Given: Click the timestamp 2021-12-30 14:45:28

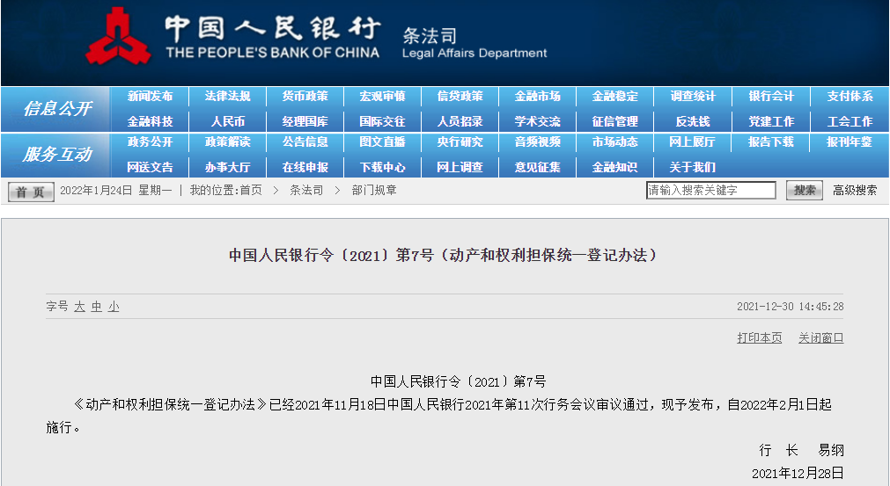Looking at the screenshot, I should click(x=791, y=307).
